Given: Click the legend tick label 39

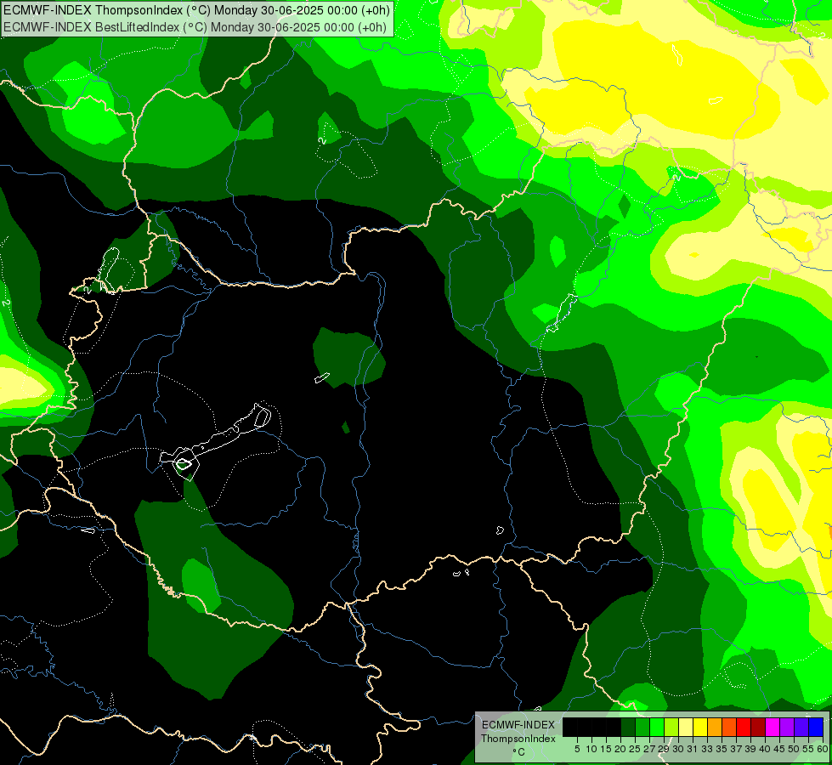Looking at the screenshot, I should click(750, 749).
